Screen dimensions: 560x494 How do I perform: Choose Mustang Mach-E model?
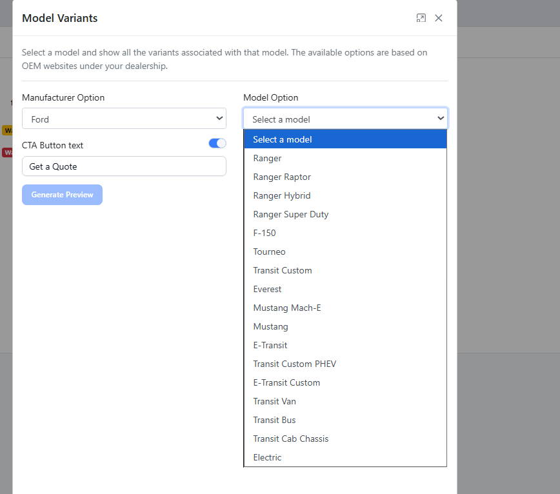[286, 308]
